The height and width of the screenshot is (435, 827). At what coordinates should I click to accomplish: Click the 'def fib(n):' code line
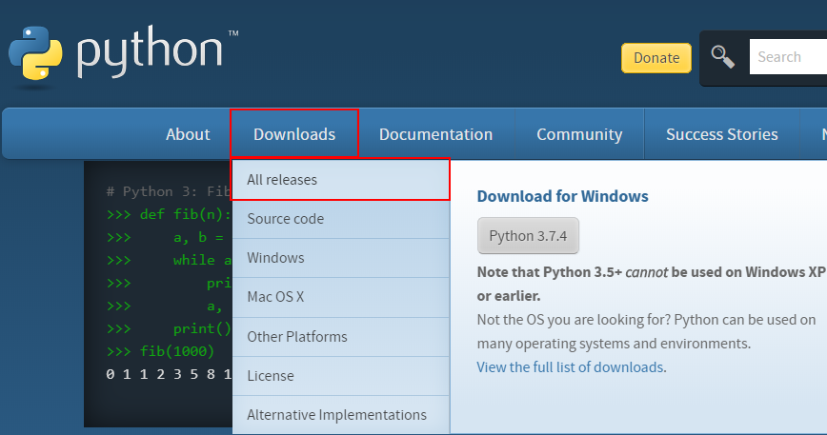point(169,214)
